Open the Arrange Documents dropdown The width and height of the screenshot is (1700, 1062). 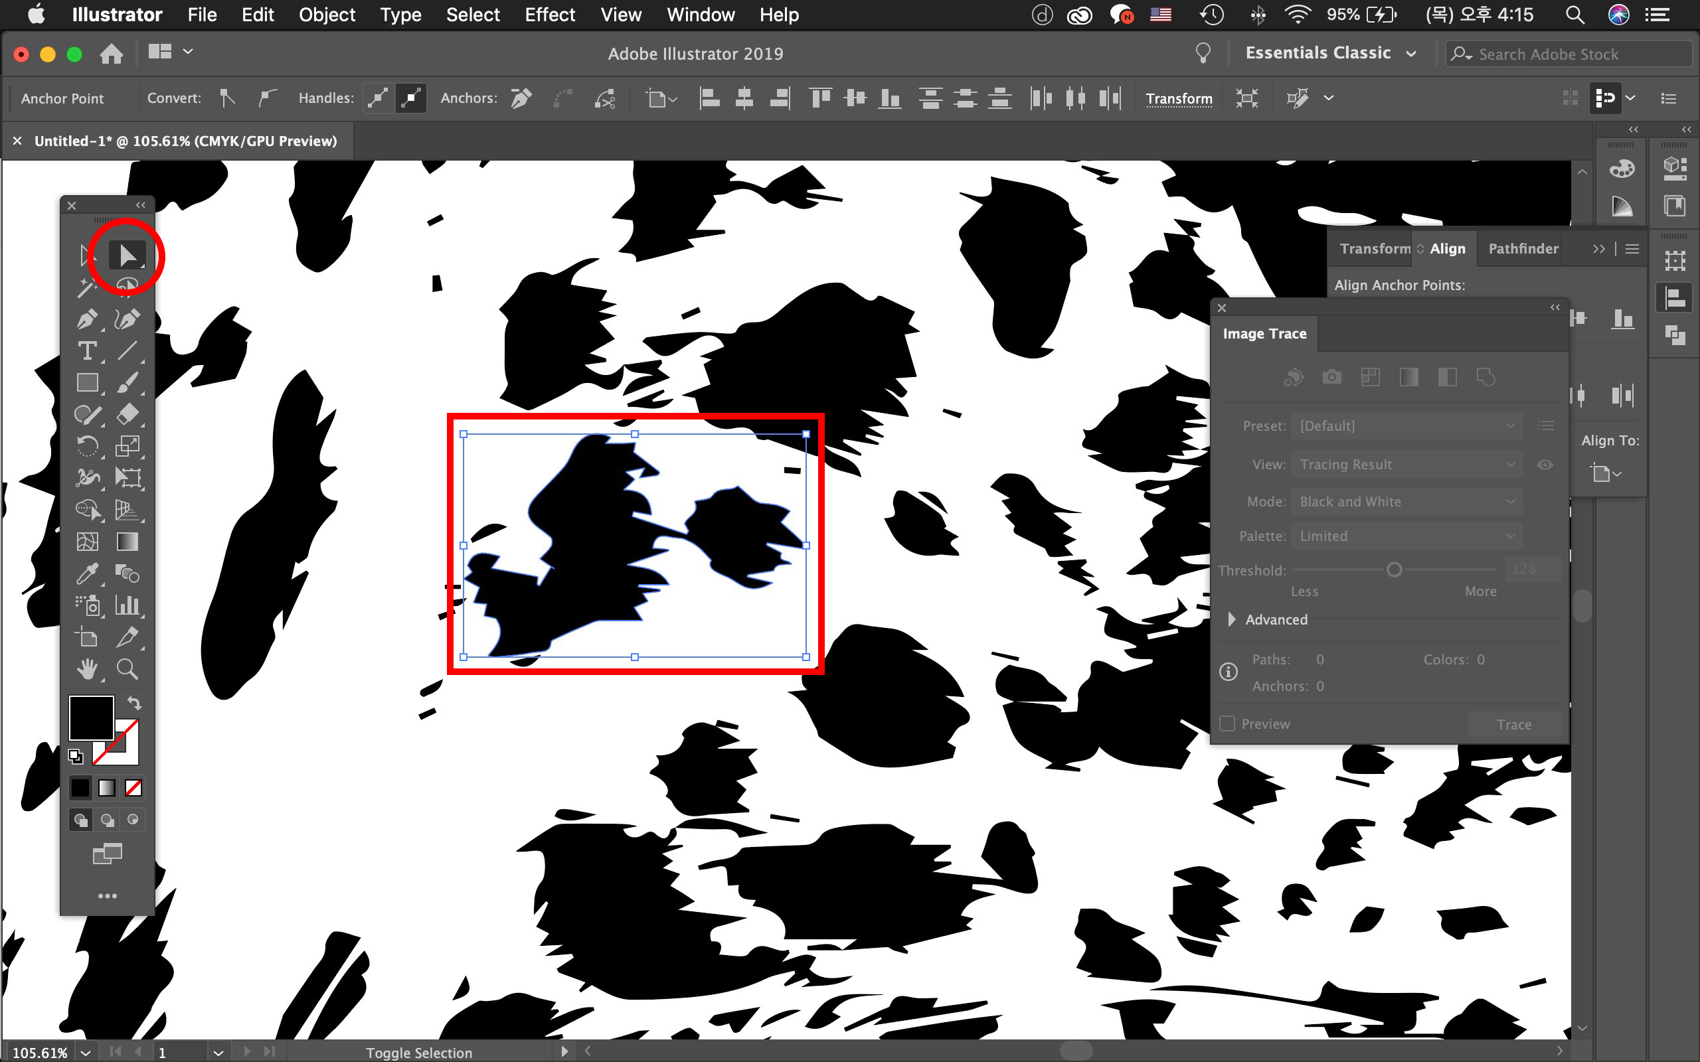171,52
